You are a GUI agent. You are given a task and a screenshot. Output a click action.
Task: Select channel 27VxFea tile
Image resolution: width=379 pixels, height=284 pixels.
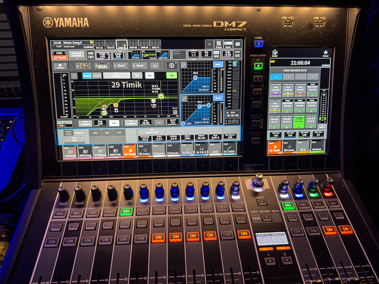pos(100,151)
